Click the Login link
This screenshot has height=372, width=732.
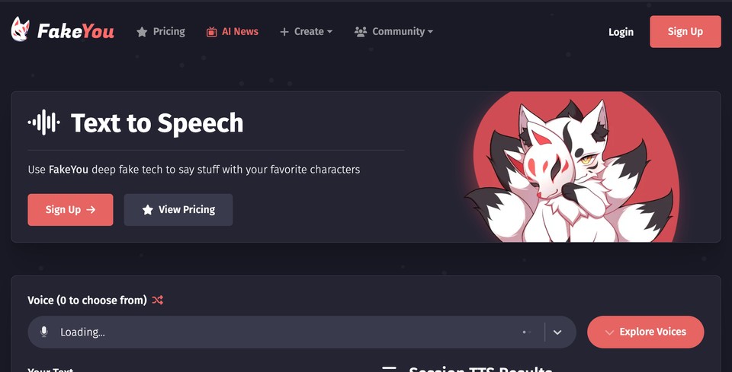[x=621, y=32]
